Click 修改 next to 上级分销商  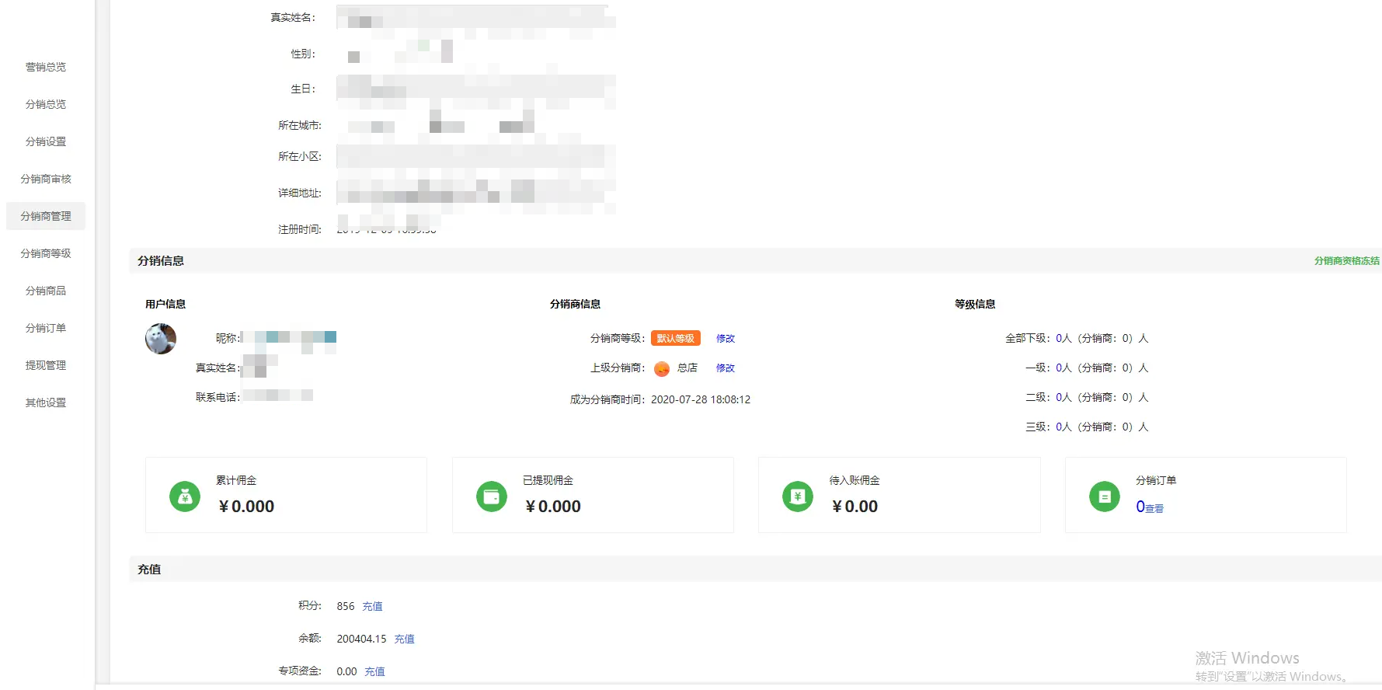tap(726, 368)
